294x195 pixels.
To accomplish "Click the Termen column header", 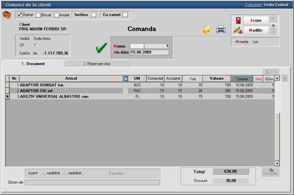I will [x=242, y=79].
